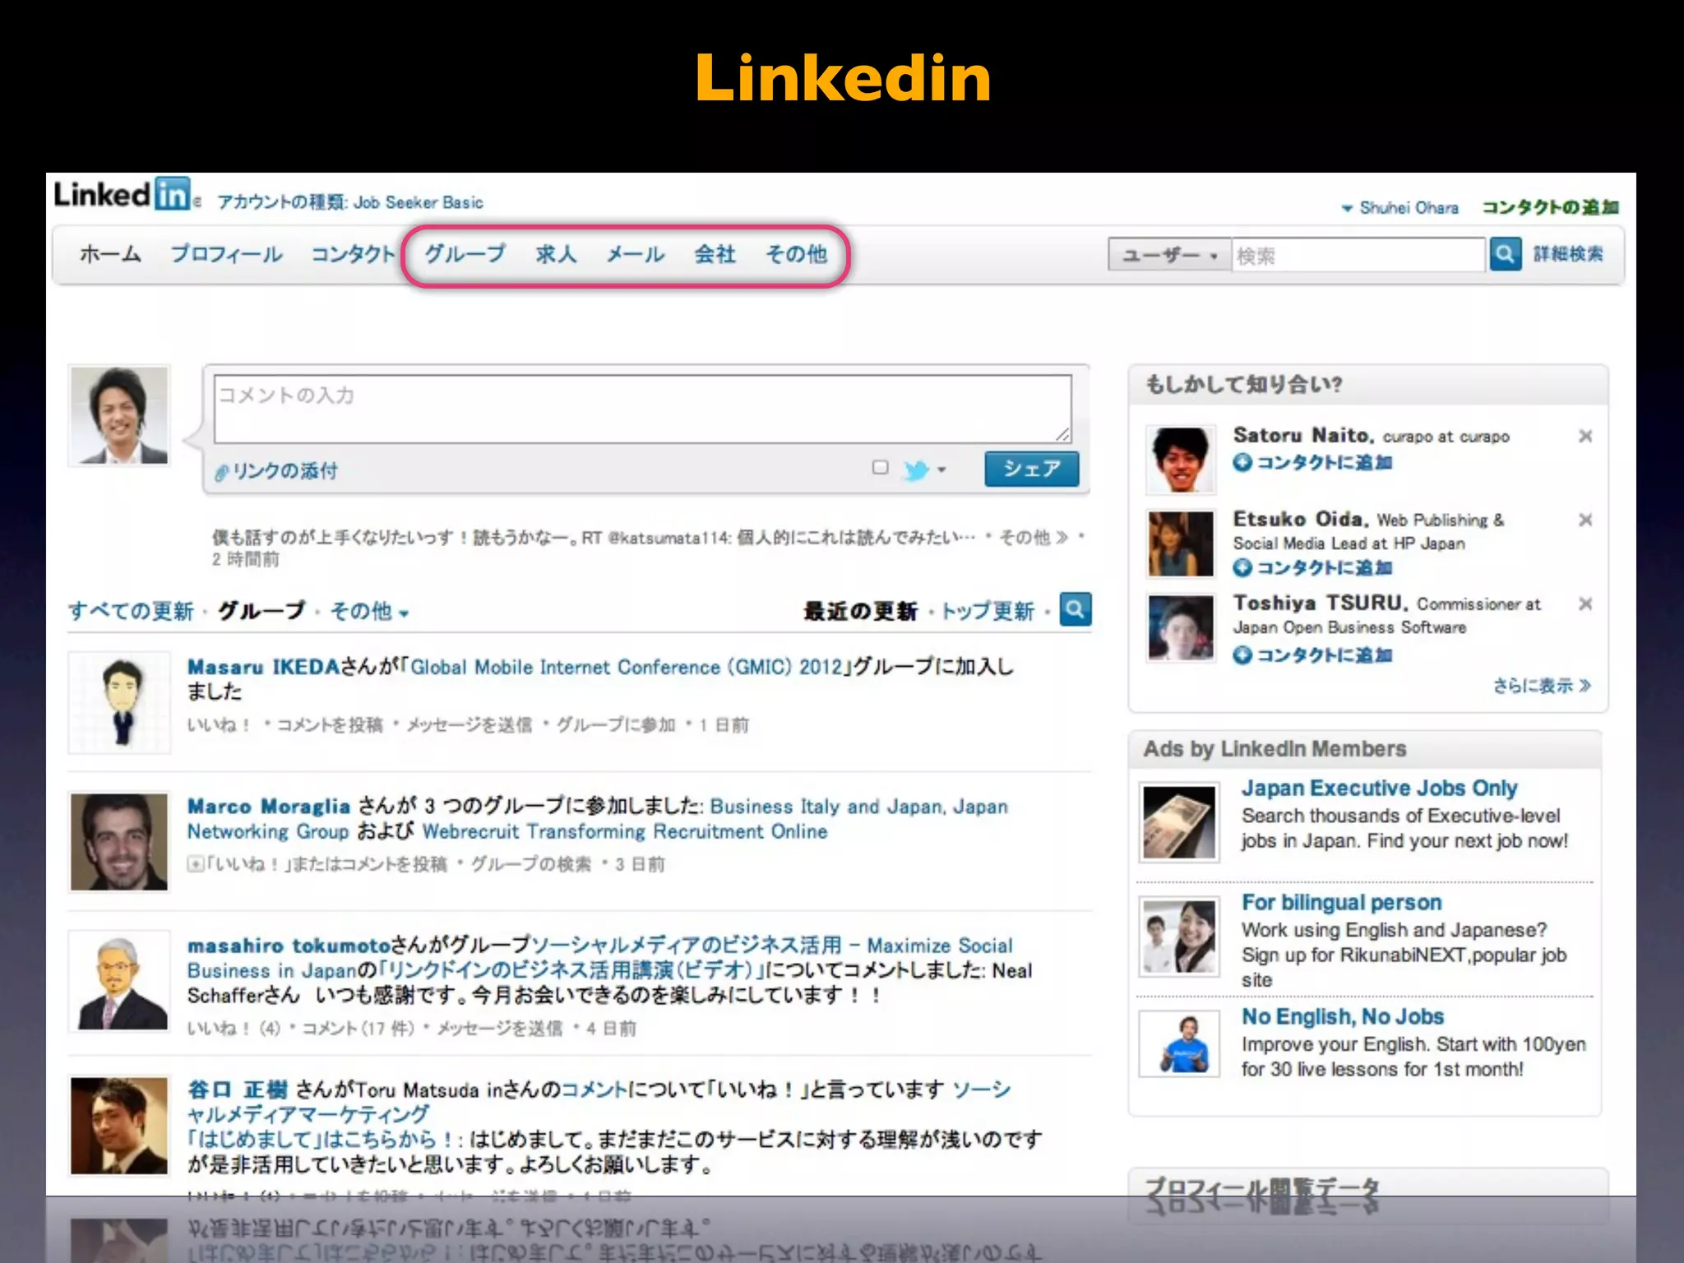The height and width of the screenshot is (1263, 1684).
Task: Click Etsuko Oida's photo thumbnail
Action: click(1180, 544)
